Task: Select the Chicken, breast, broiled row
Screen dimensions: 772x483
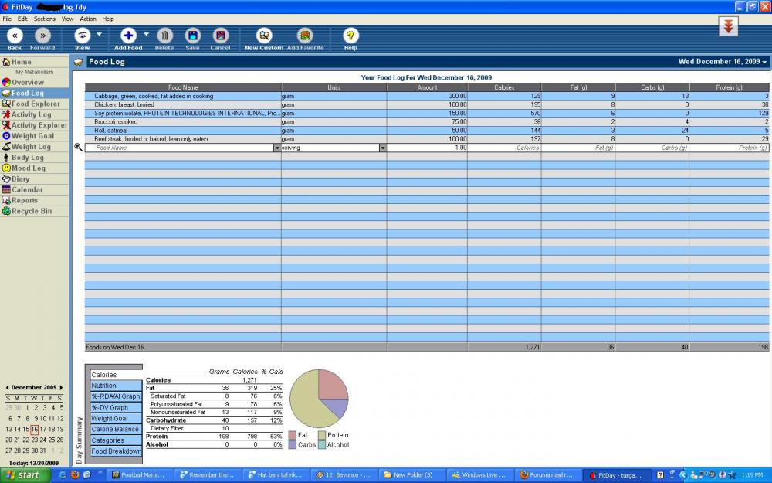Action: pyautogui.click(x=427, y=104)
